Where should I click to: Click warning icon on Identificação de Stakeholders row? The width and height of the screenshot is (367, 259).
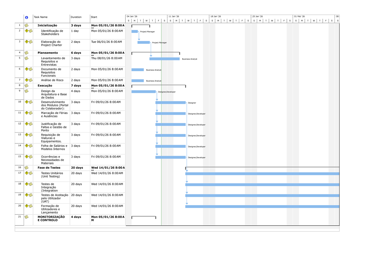[x=27, y=31]
